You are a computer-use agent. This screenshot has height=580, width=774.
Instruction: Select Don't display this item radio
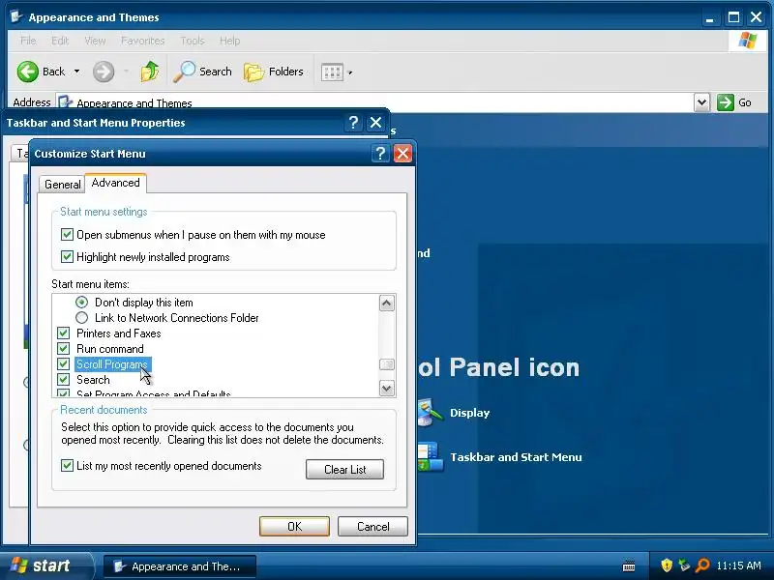[82, 302]
